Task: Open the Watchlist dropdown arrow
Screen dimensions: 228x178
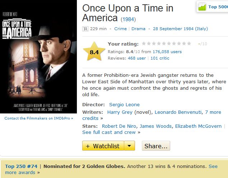Action: point(130,146)
